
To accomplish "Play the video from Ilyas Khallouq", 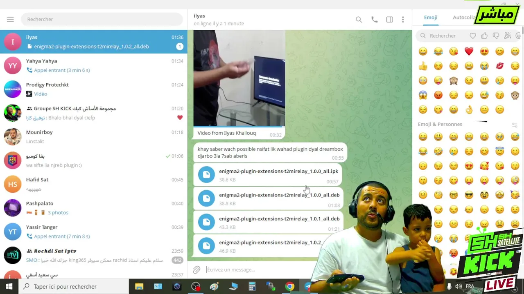I will [x=239, y=78].
